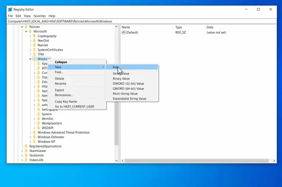Image resolution: width=282 pixels, height=187 pixels.
Task: Open Permissions... from the context menu
Action: (x=77, y=95)
